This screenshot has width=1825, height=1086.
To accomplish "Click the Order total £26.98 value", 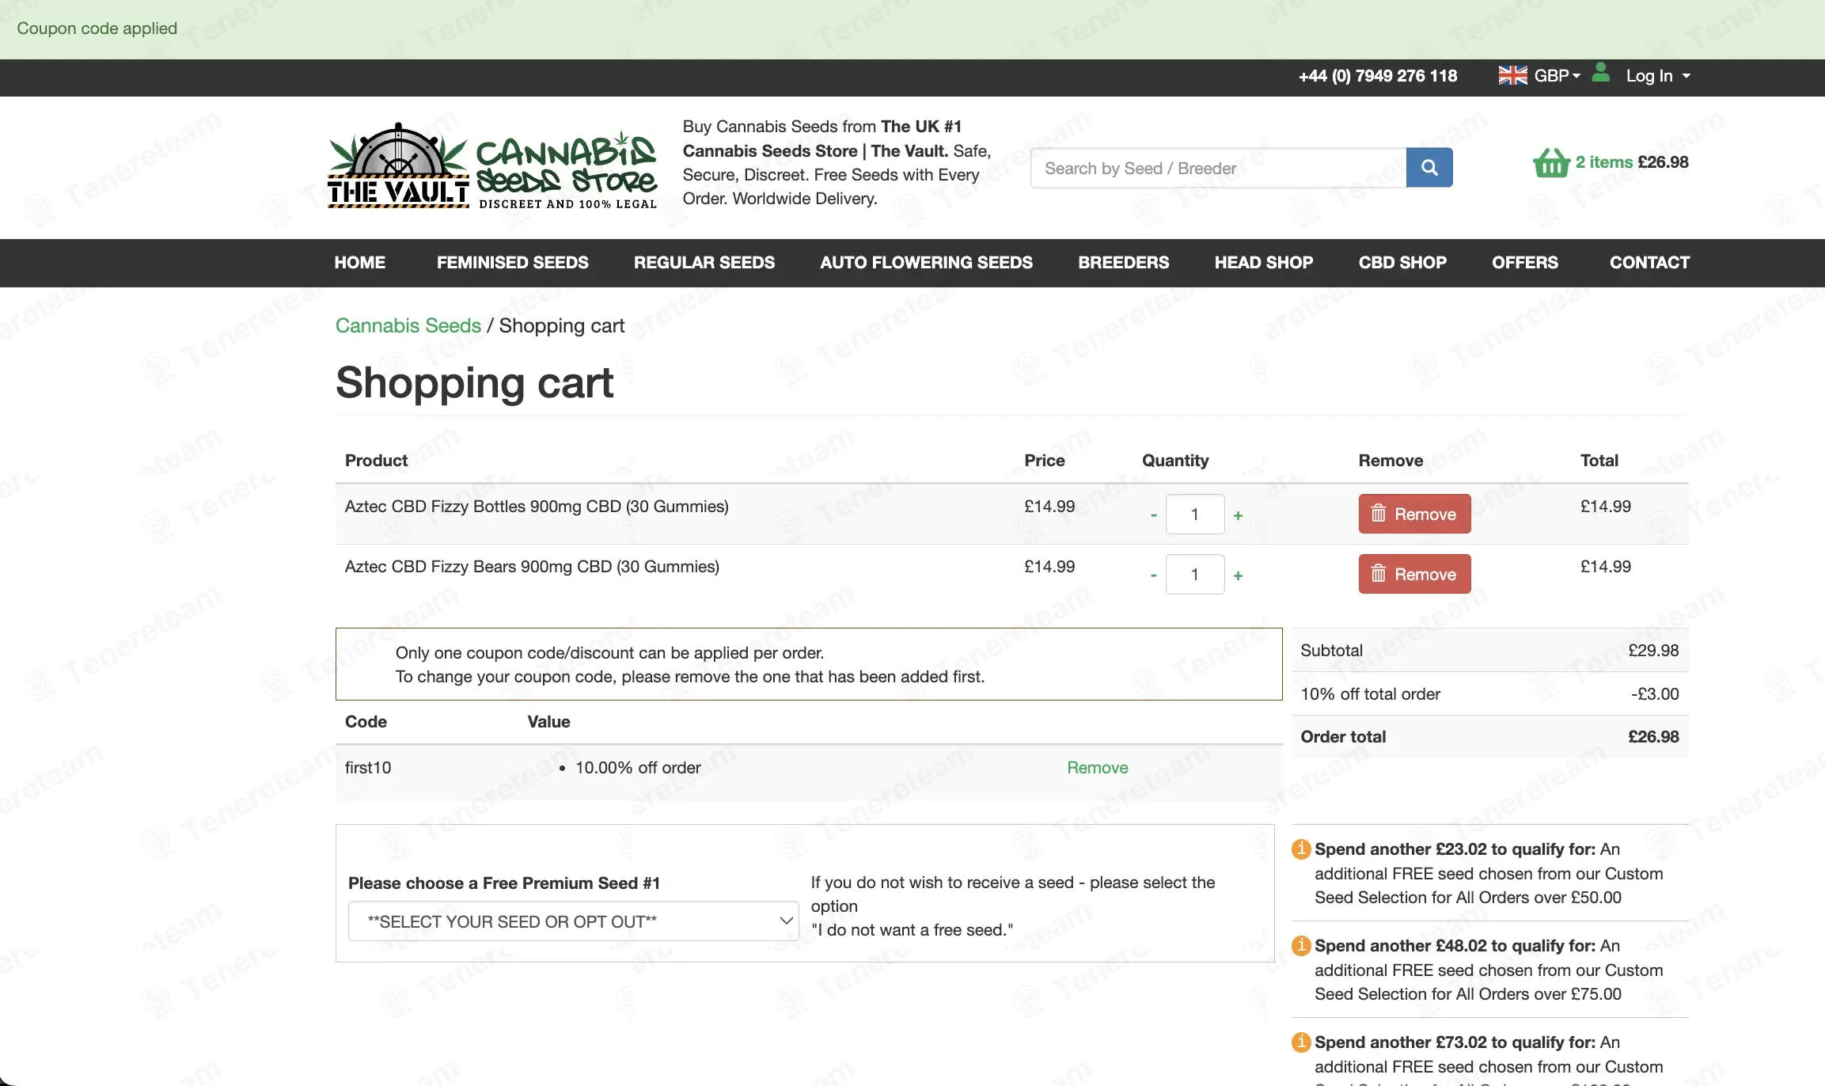I will [1653, 737].
